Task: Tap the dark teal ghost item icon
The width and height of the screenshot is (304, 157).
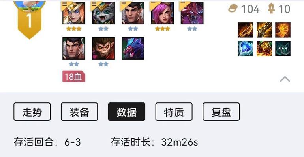Action: click(x=283, y=48)
